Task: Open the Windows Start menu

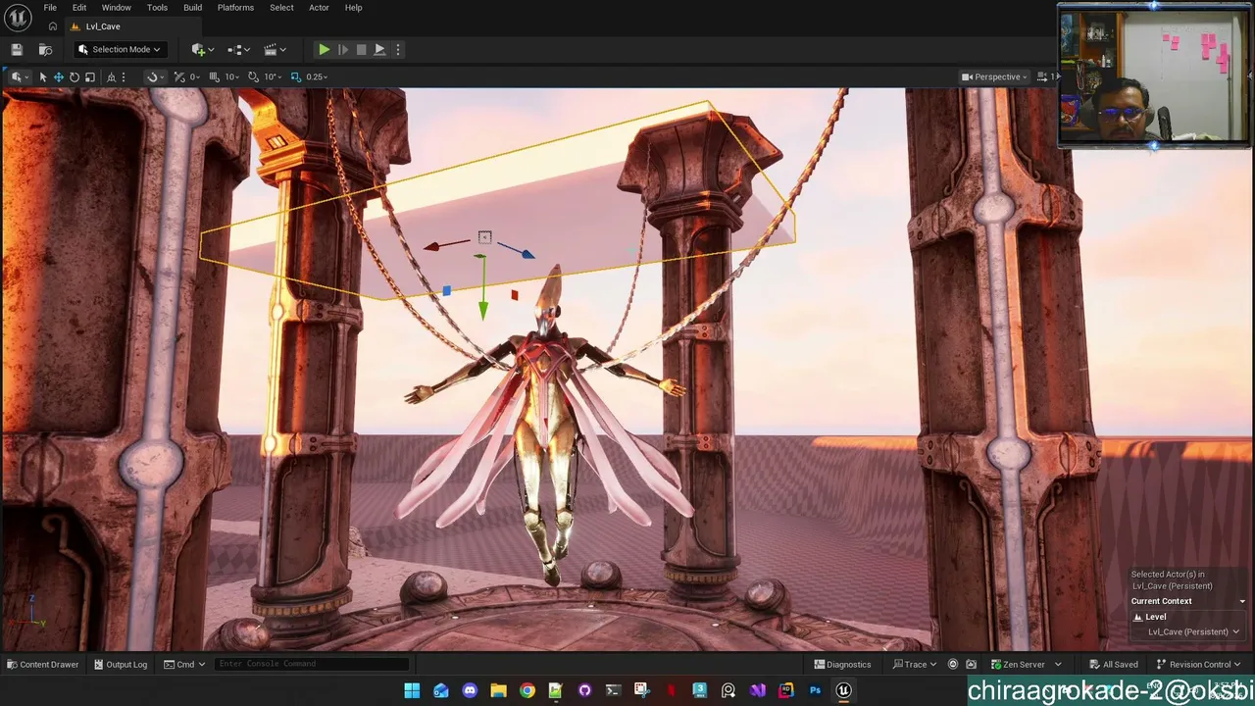Action: pyautogui.click(x=412, y=690)
